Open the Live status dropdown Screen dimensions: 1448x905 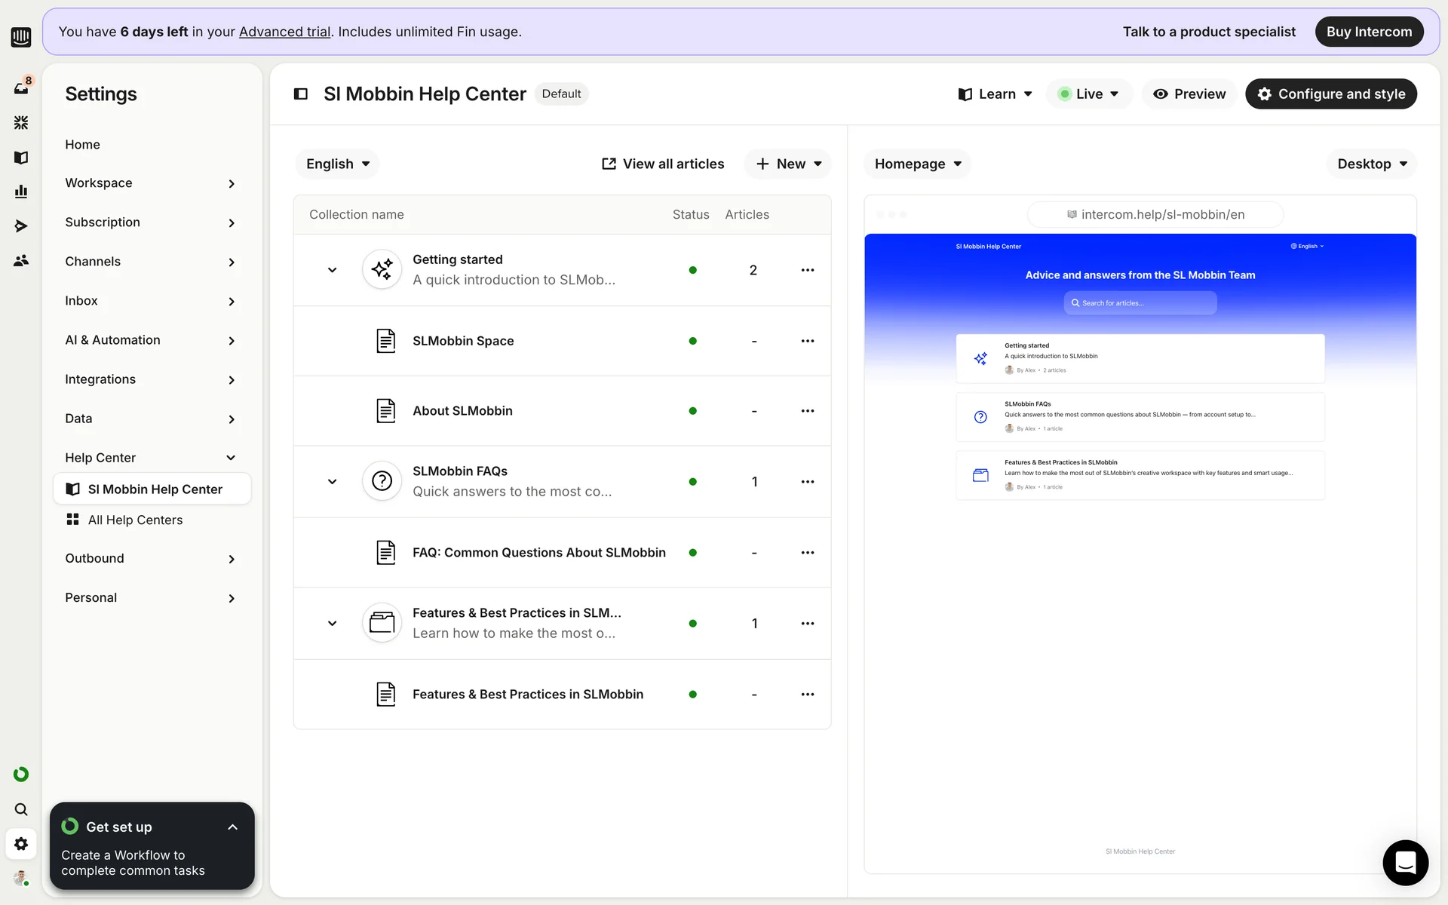pyautogui.click(x=1088, y=94)
